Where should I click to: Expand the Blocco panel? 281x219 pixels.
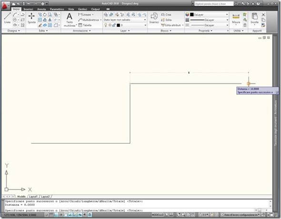pyautogui.click(x=166, y=31)
